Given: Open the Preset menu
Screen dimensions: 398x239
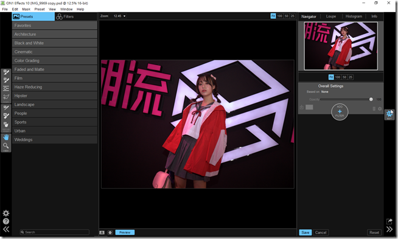Looking at the screenshot, I should pyautogui.click(x=40, y=9).
